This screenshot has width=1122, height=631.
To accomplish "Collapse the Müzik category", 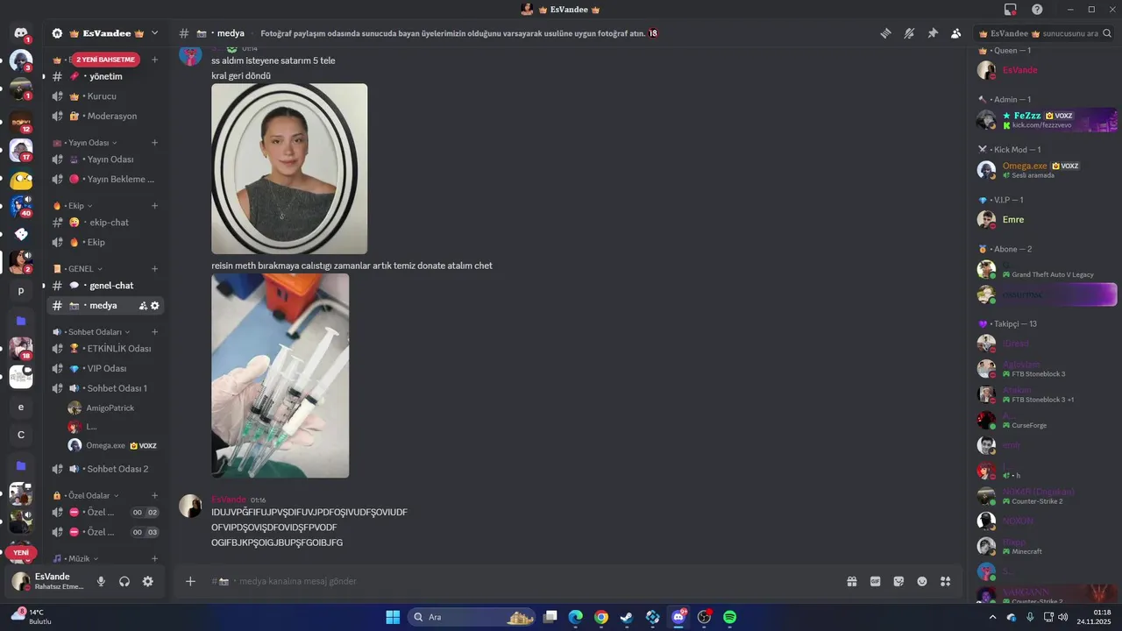I will [75, 558].
